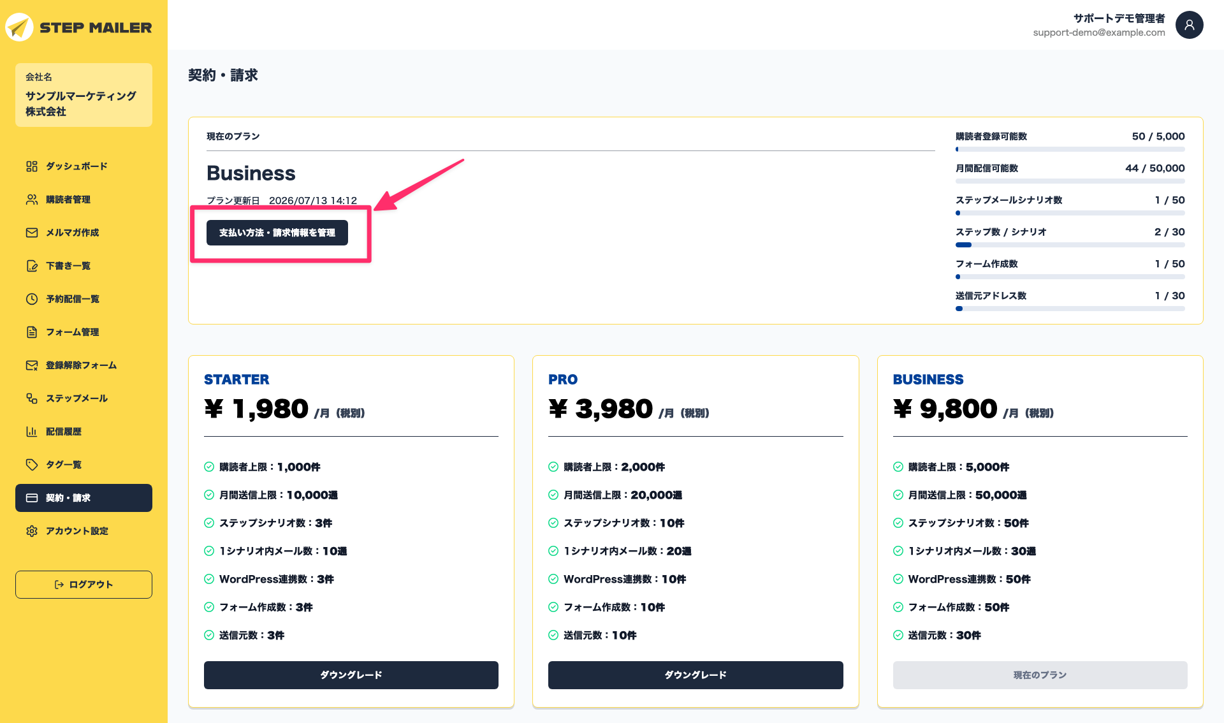Click the フォーム作成数 progress bar
1224x723 pixels.
click(1070, 277)
